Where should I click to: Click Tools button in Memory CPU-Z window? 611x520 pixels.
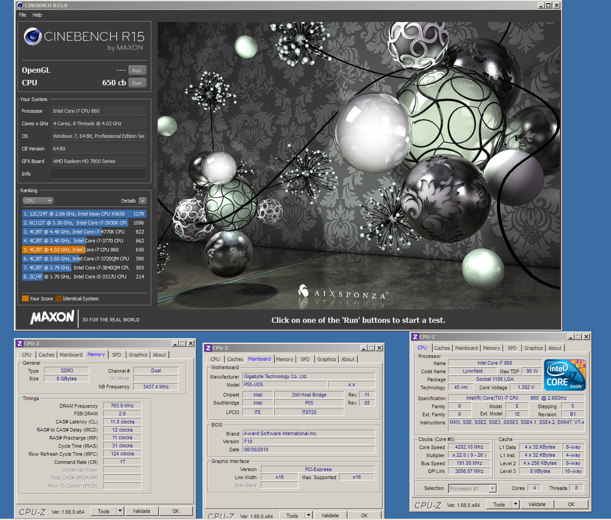tap(104, 511)
